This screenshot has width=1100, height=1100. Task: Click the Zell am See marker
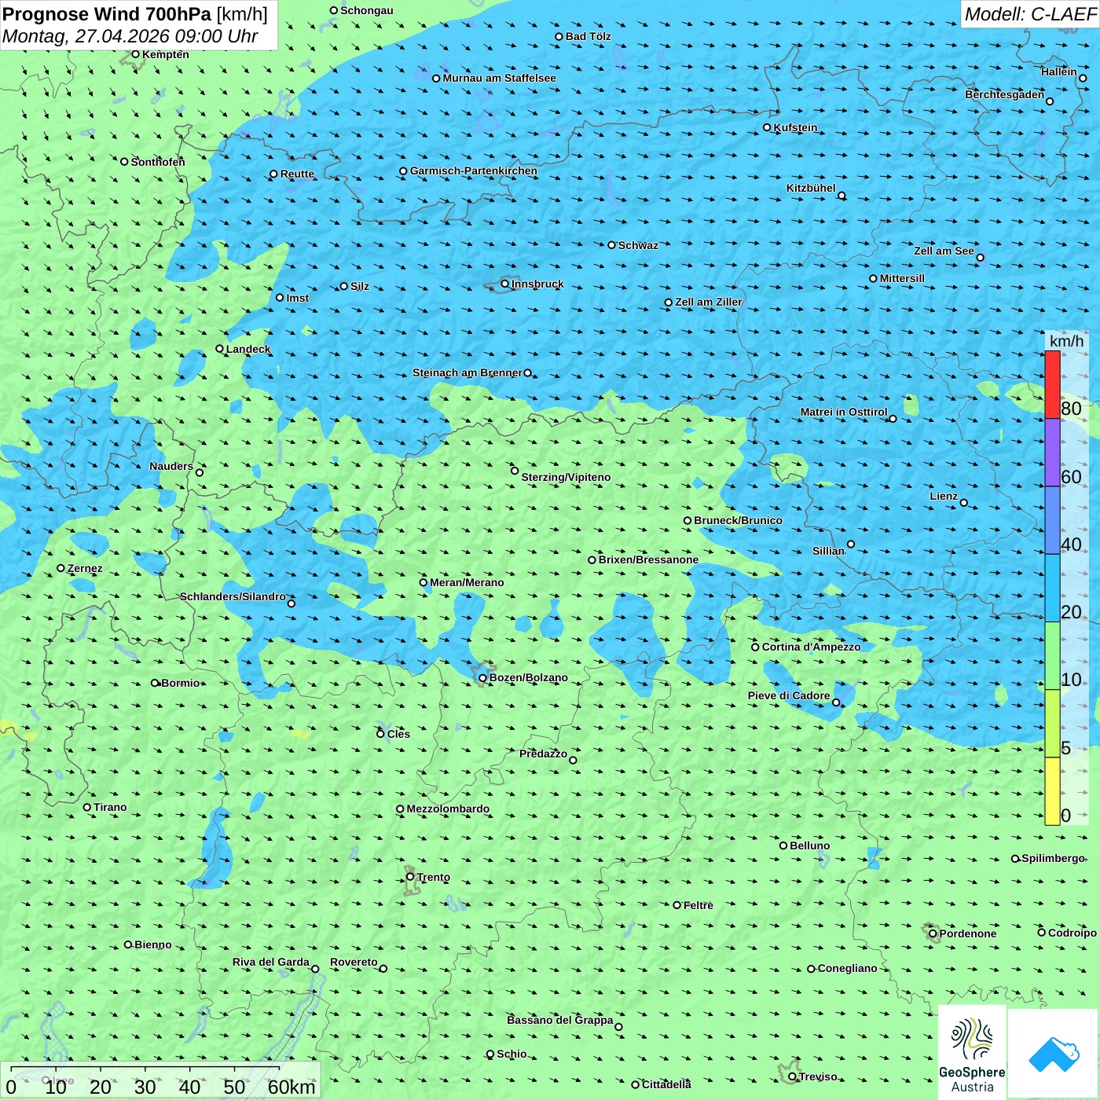(x=980, y=257)
